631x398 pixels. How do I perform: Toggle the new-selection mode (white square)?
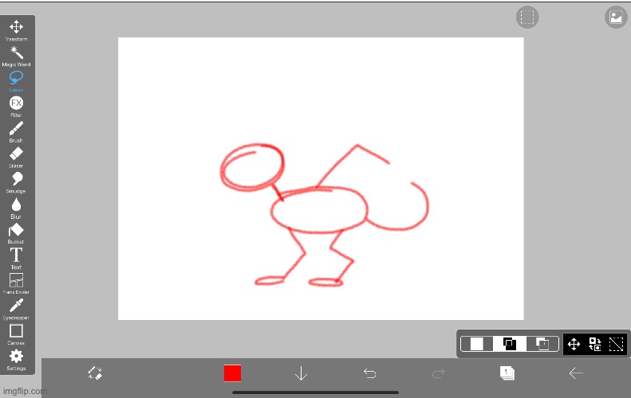click(x=477, y=344)
